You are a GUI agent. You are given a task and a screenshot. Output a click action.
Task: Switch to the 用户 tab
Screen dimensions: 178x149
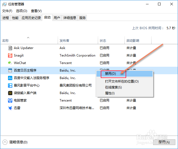57,18
